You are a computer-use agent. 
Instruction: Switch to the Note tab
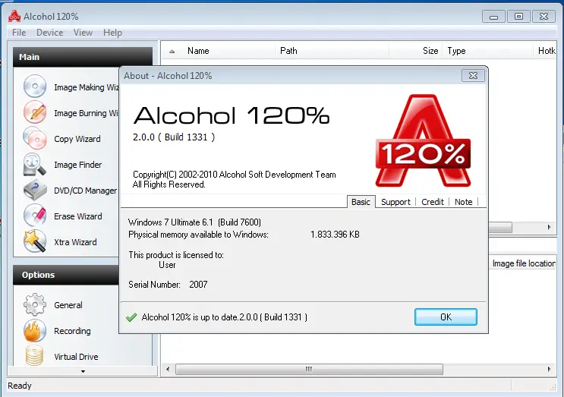pyautogui.click(x=463, y=202)
